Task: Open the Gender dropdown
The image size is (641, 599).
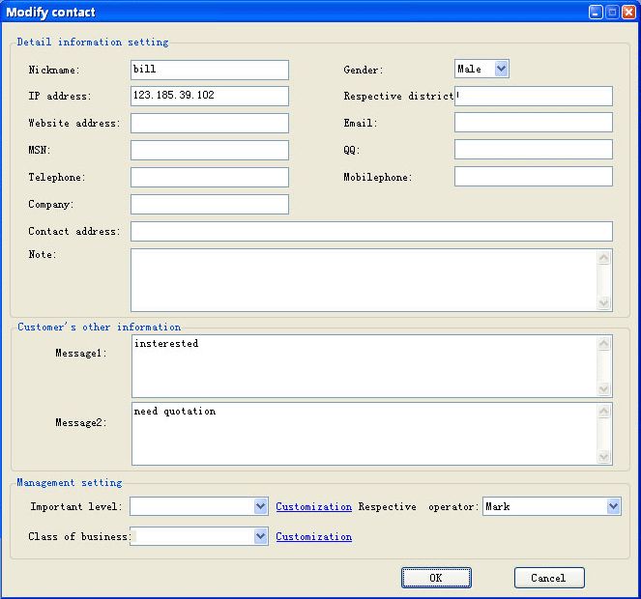Action: pos(501,69)
